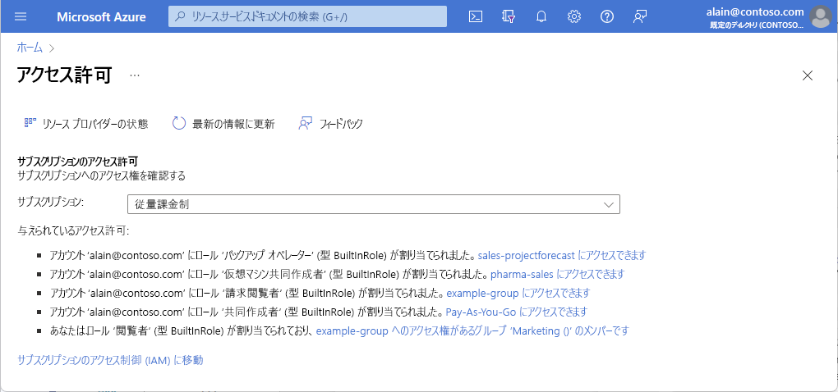Open portal settings gear
The width and height of the screenshot is (838, 392).
(574, 16)
